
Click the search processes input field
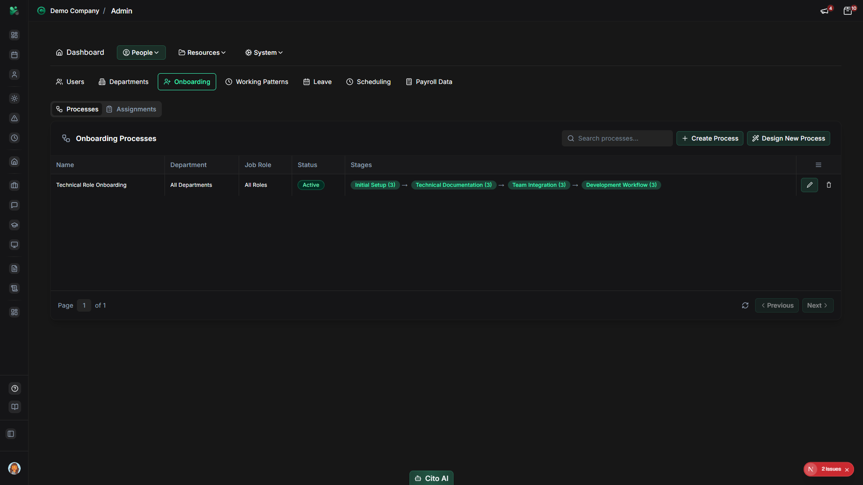617,138
